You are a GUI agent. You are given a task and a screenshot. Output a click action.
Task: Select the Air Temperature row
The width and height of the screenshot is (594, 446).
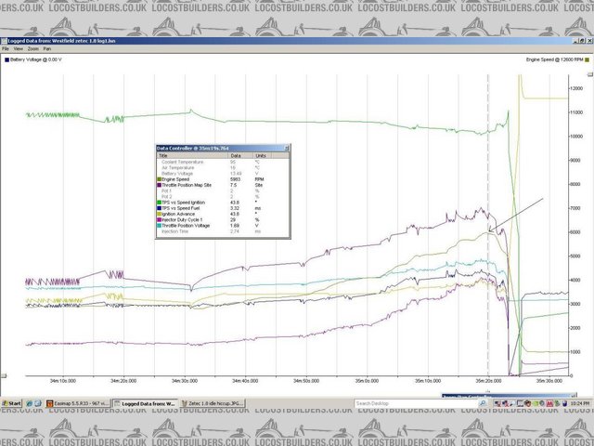coord(223,167)
